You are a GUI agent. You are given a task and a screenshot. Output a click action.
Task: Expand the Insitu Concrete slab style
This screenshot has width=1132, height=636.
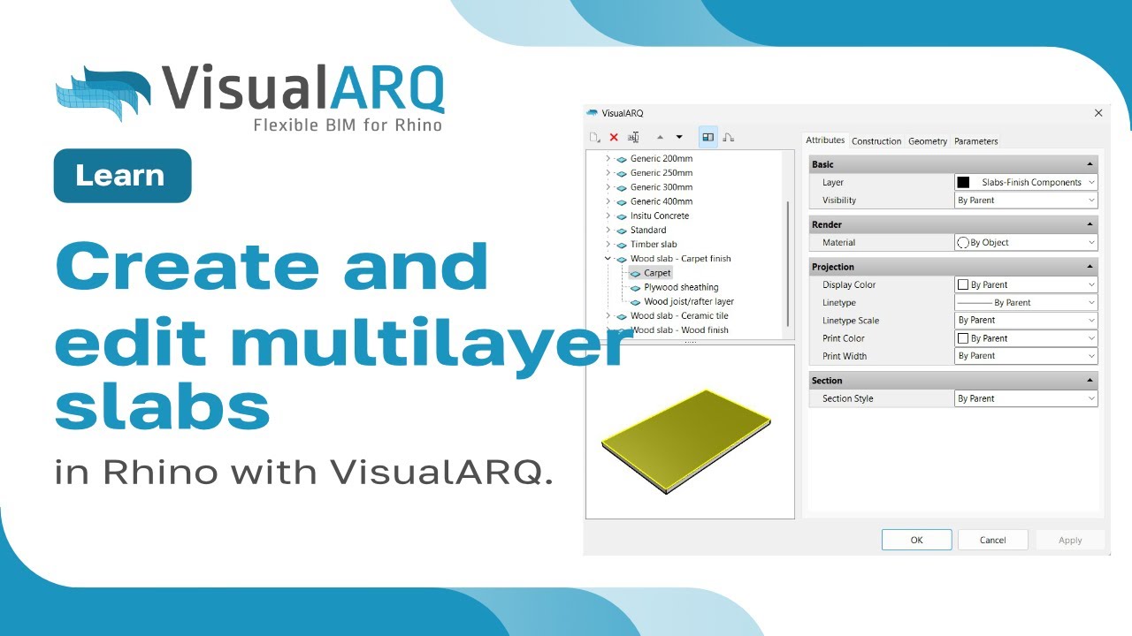tap(608, 216)
